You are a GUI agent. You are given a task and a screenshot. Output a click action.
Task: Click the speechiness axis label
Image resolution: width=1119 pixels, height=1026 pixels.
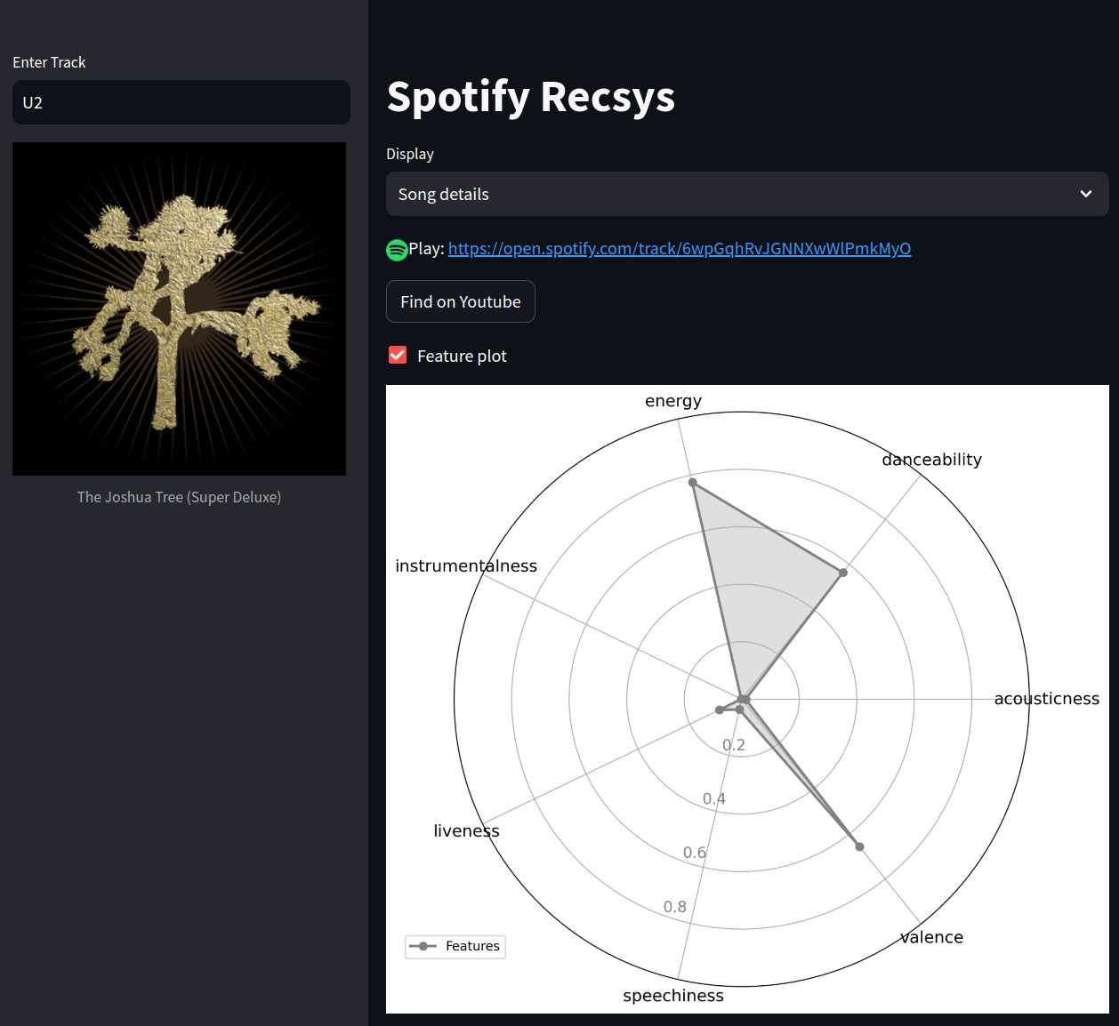pos(672,996)
